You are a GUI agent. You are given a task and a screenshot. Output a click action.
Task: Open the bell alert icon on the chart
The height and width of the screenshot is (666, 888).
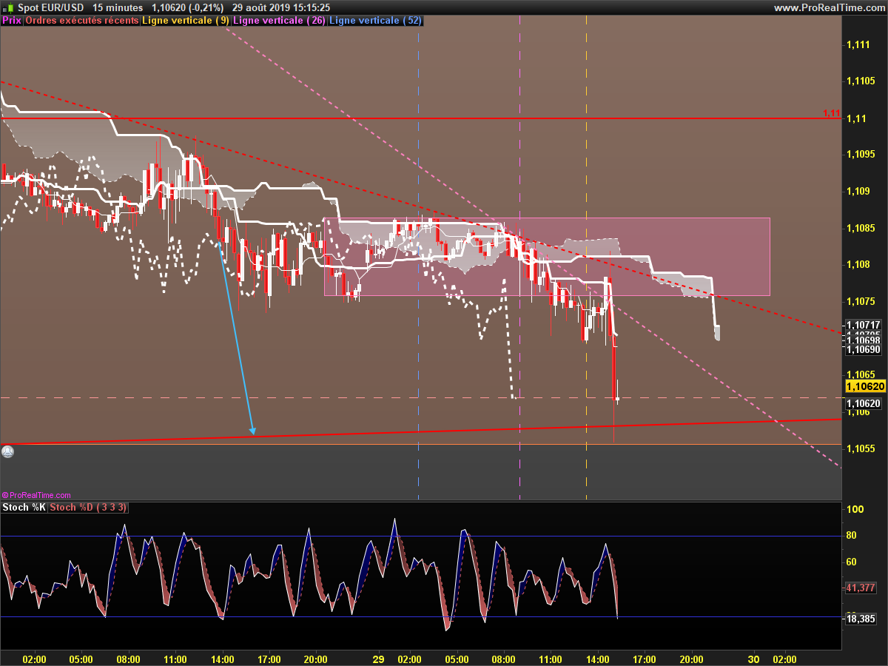7,450
